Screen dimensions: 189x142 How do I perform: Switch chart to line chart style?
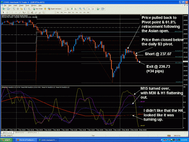click(x=76, y=9)
